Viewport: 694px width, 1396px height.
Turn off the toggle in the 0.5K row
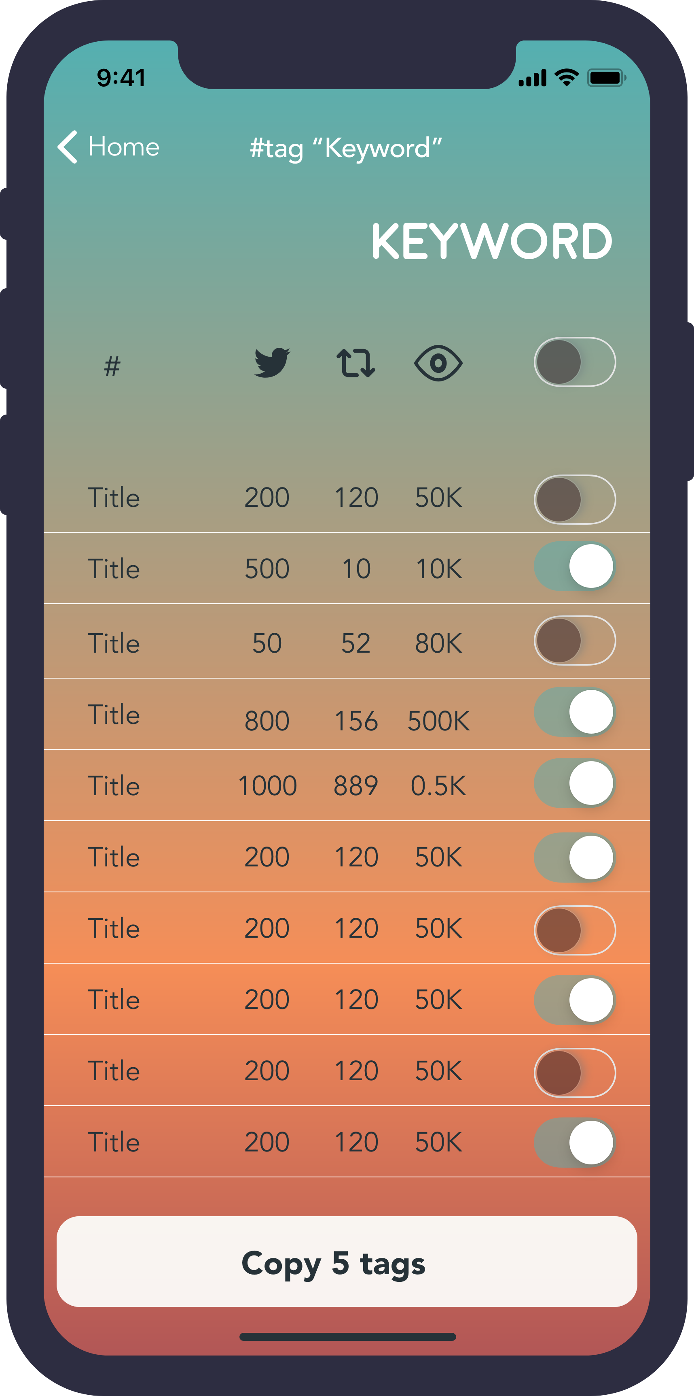point(575,783)
